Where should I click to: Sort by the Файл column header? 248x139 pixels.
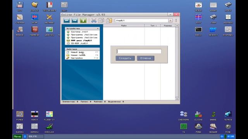[124, 25]
